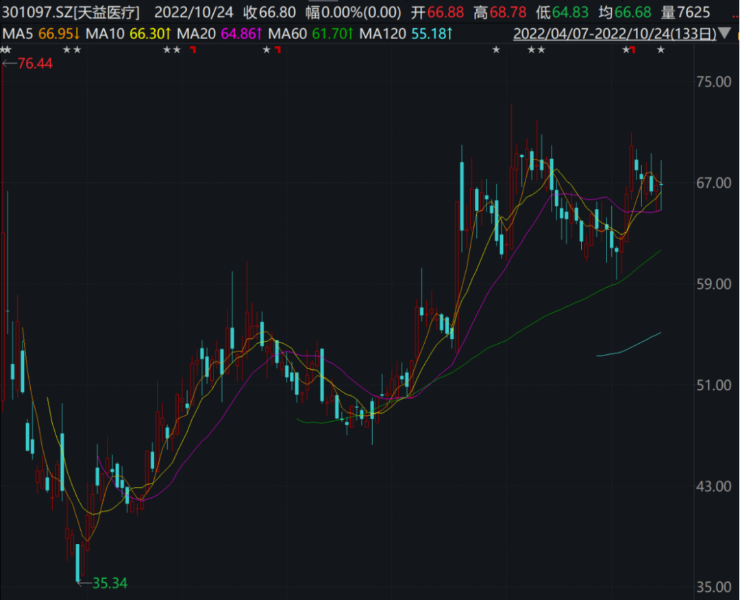The height and width of the screenshot is (600, 740).
Task: Select the MA10 66.30 indicator label
Action: tap(128, 34)
